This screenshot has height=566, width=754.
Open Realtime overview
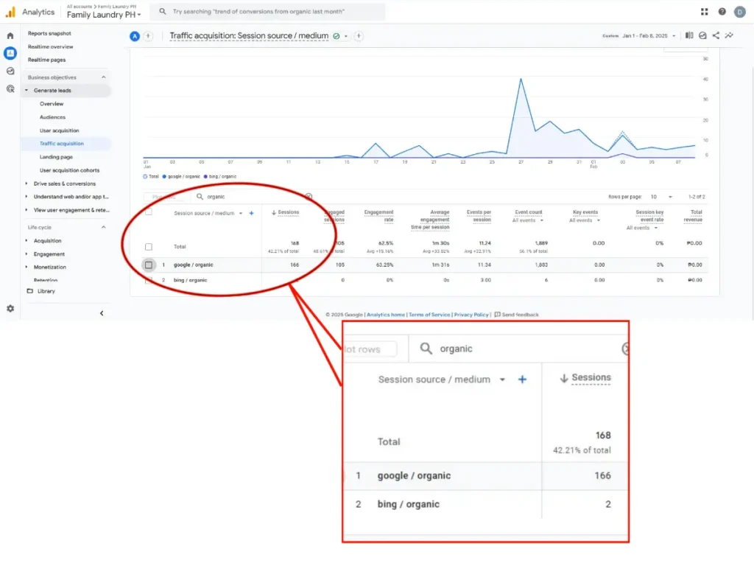[51, 46]
